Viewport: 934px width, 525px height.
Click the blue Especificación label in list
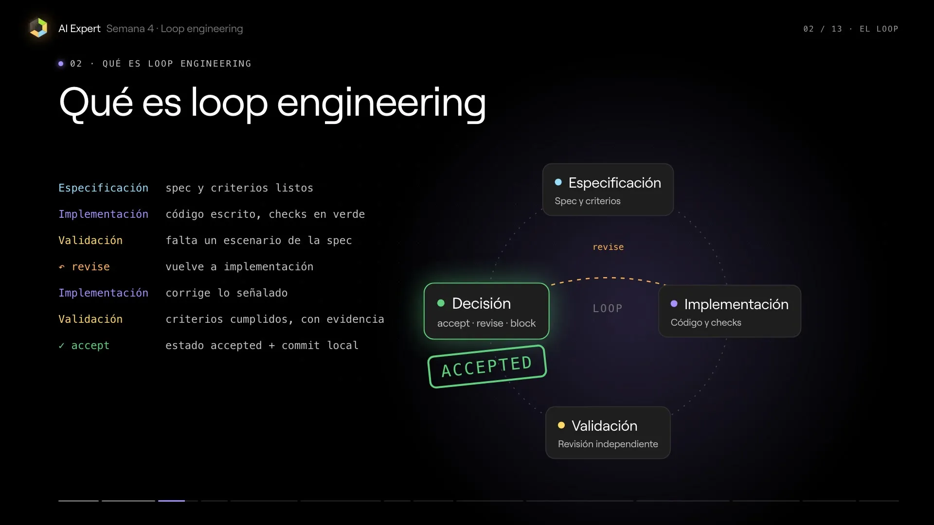[x=103, y=188]
